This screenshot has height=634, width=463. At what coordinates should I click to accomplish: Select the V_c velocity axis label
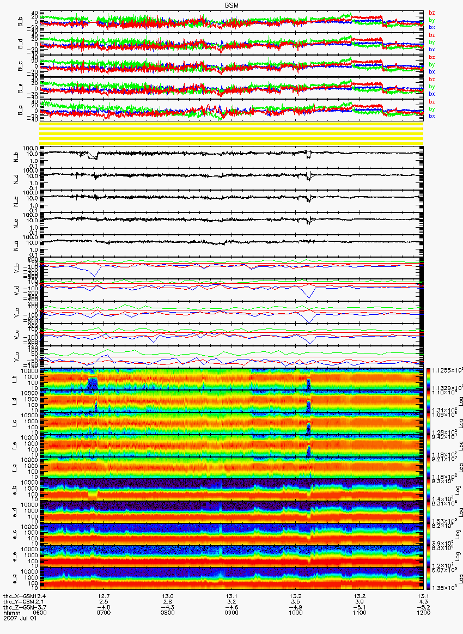[x=16, y=312]
